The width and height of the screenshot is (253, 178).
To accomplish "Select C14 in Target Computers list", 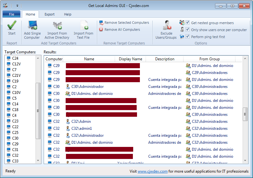I will 15,104.
